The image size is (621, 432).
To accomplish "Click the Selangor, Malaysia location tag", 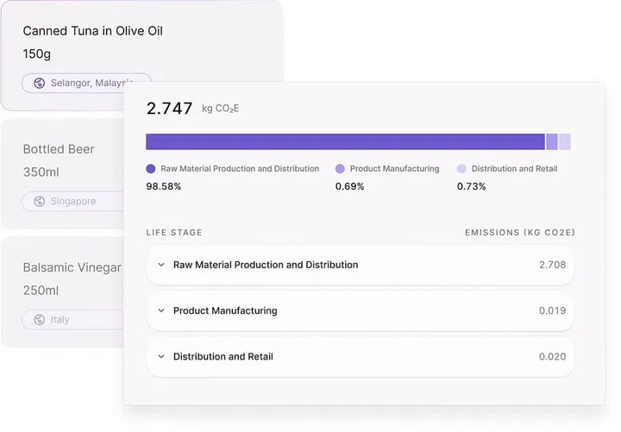I will click(86, 83).
